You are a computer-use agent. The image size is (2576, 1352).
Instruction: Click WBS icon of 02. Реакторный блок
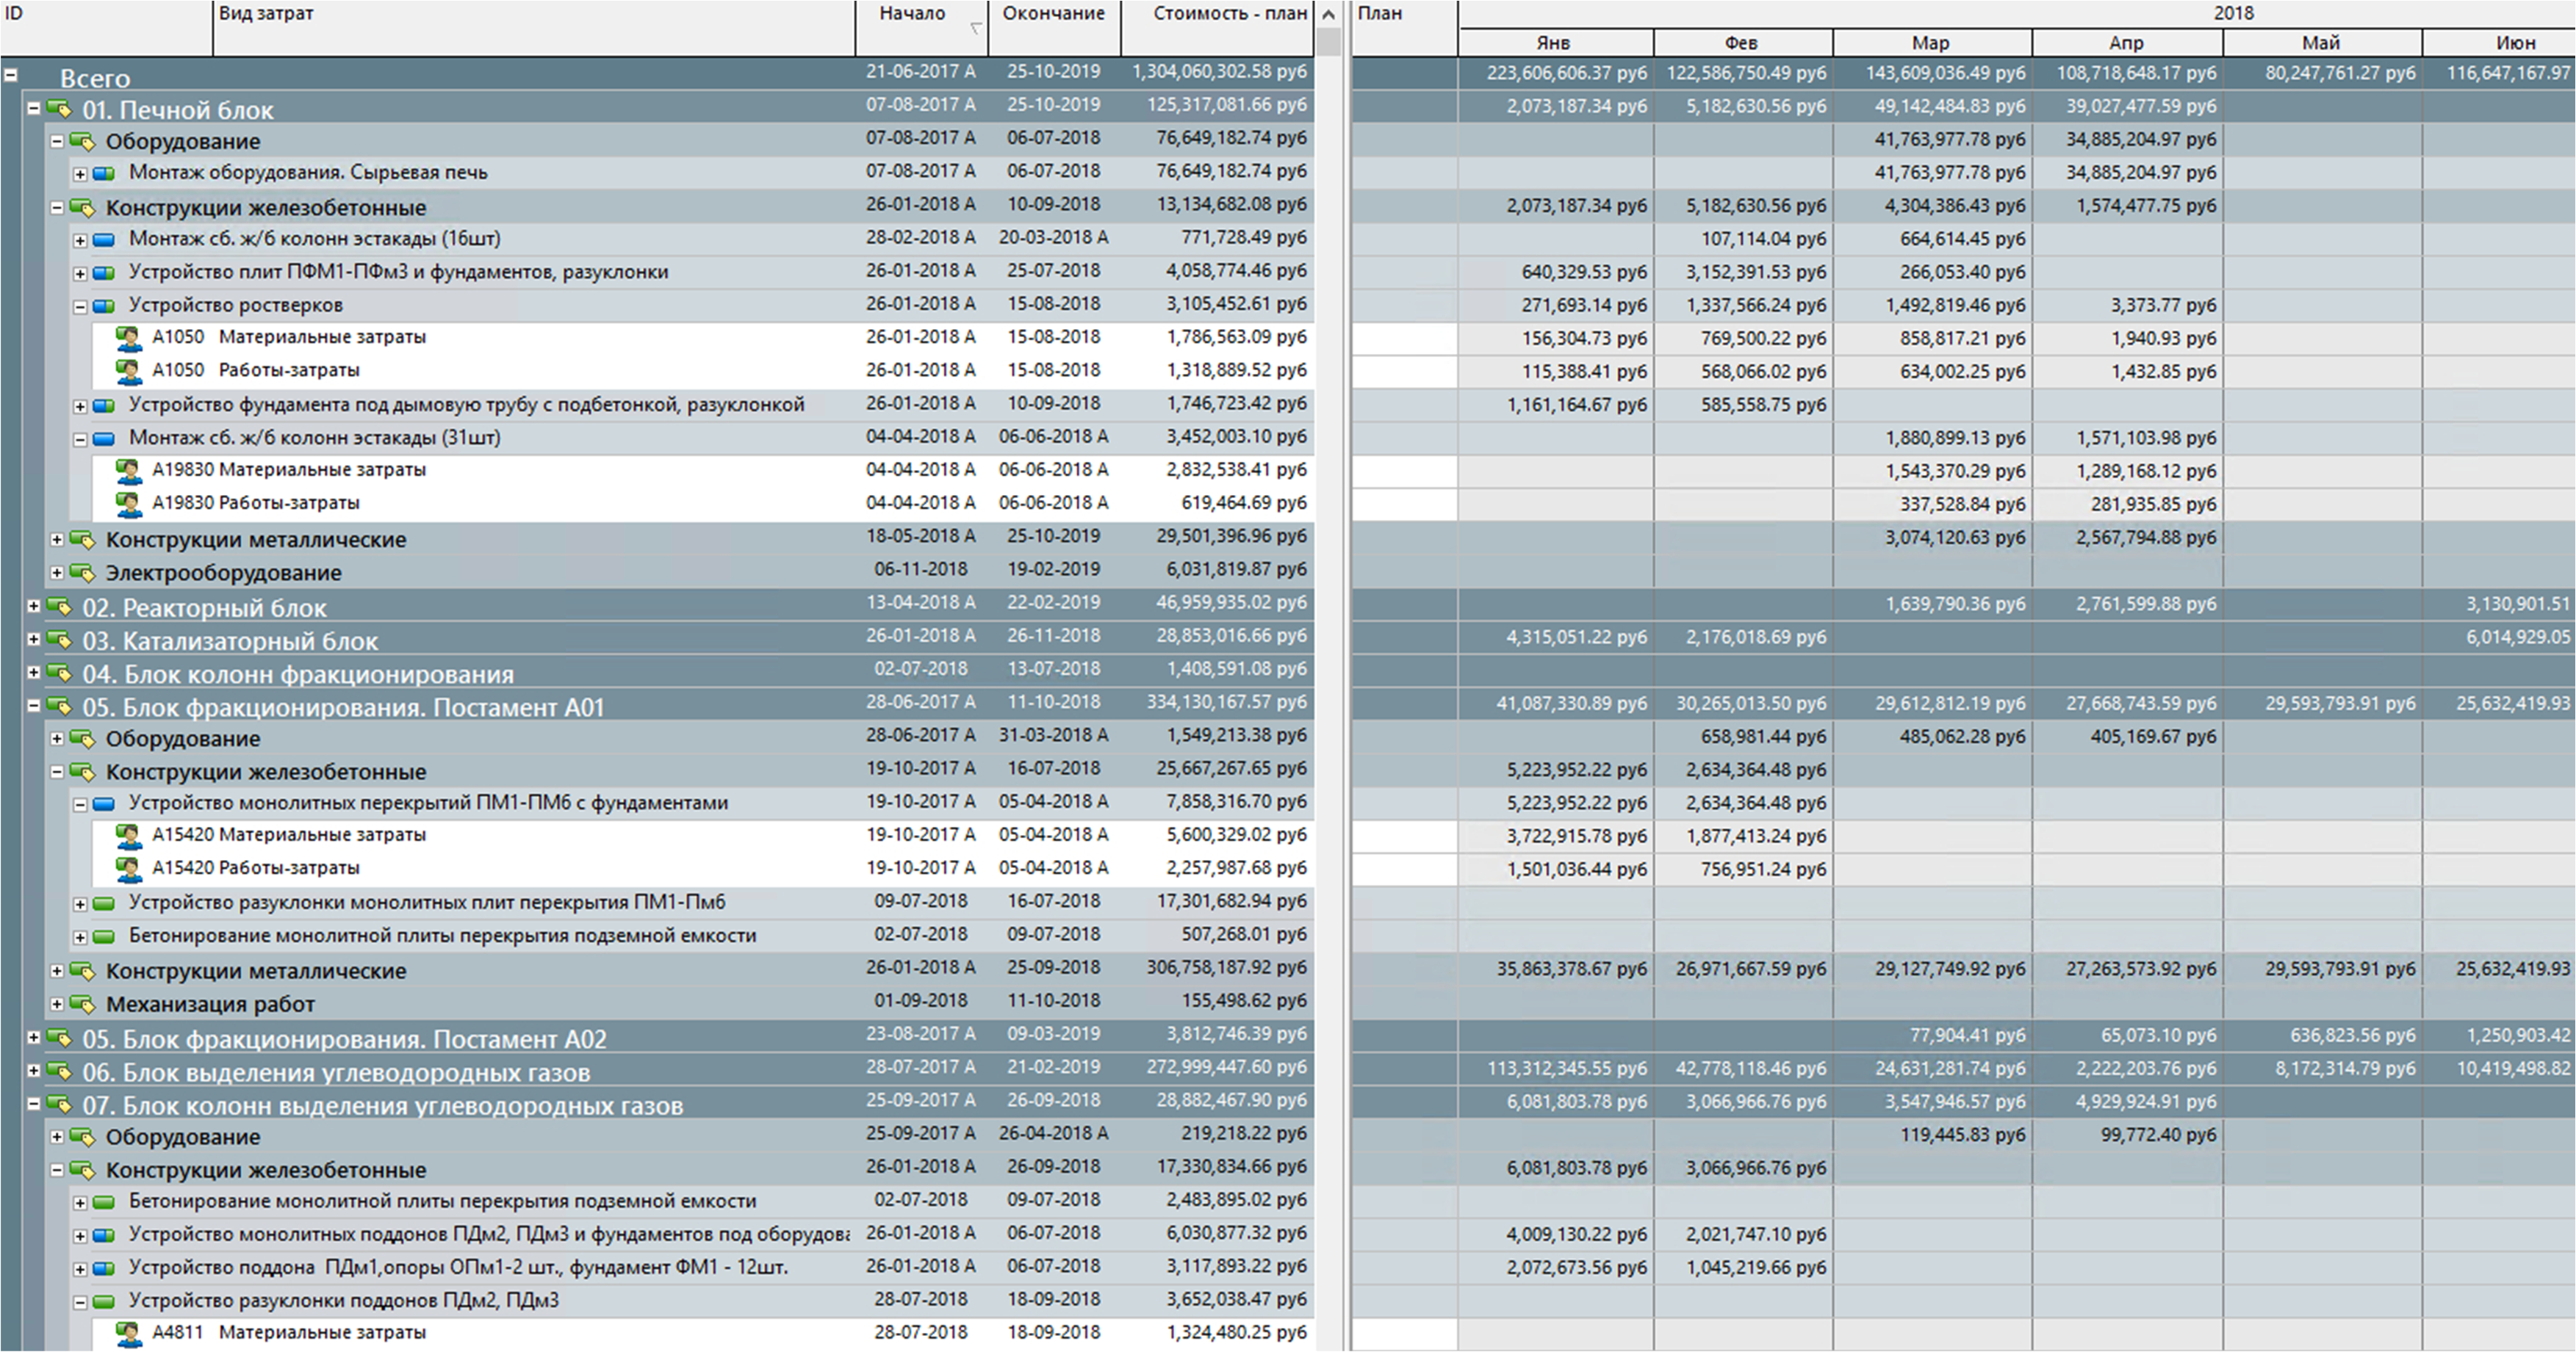59,607
